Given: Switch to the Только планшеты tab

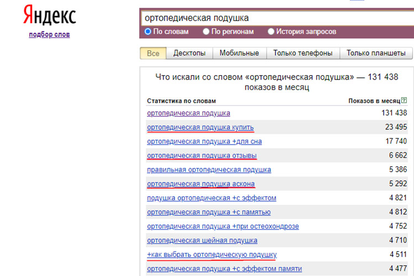Looking at the screenshot, I should pos(376,53).
